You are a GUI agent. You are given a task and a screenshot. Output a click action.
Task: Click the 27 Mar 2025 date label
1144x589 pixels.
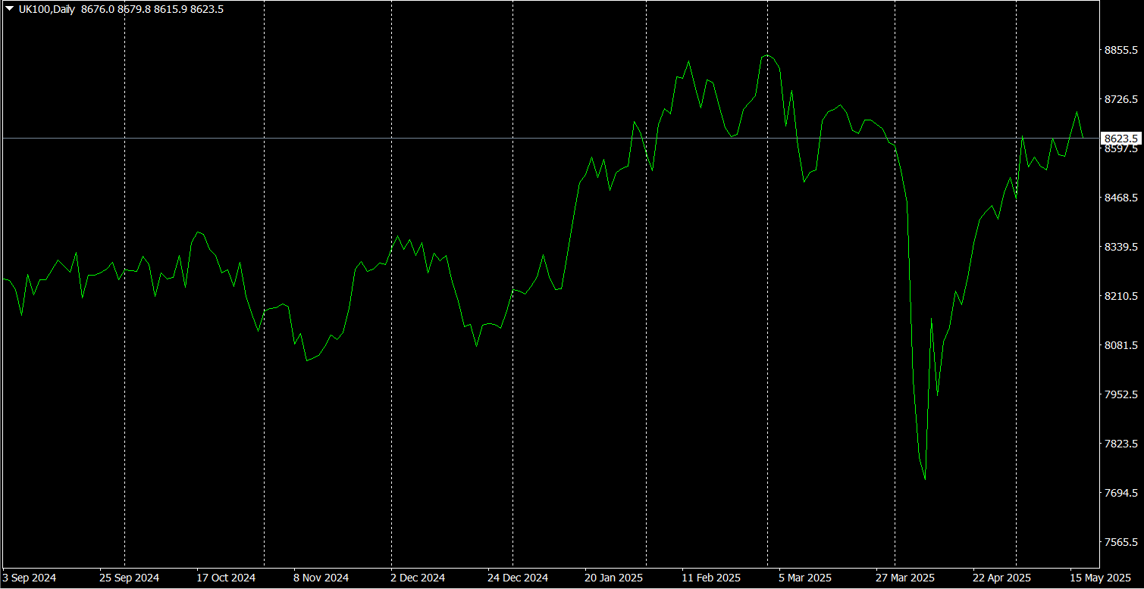[904, 578]
